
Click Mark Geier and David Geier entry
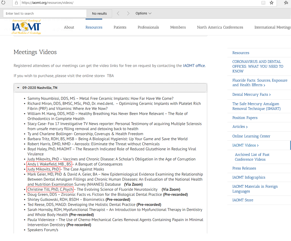click(x=115, y=179)
